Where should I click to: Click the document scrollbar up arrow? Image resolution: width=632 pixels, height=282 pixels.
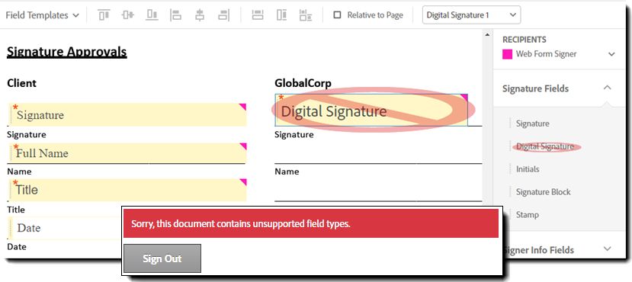[487, 35]
